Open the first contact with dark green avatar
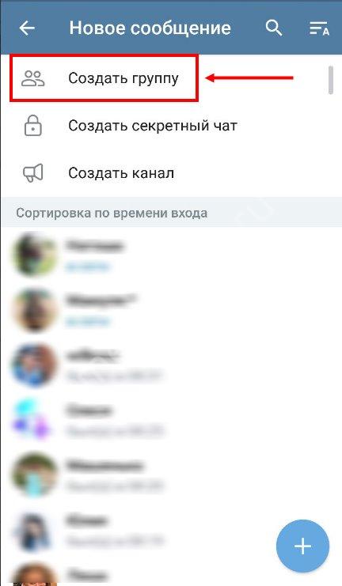 point(171,255)
